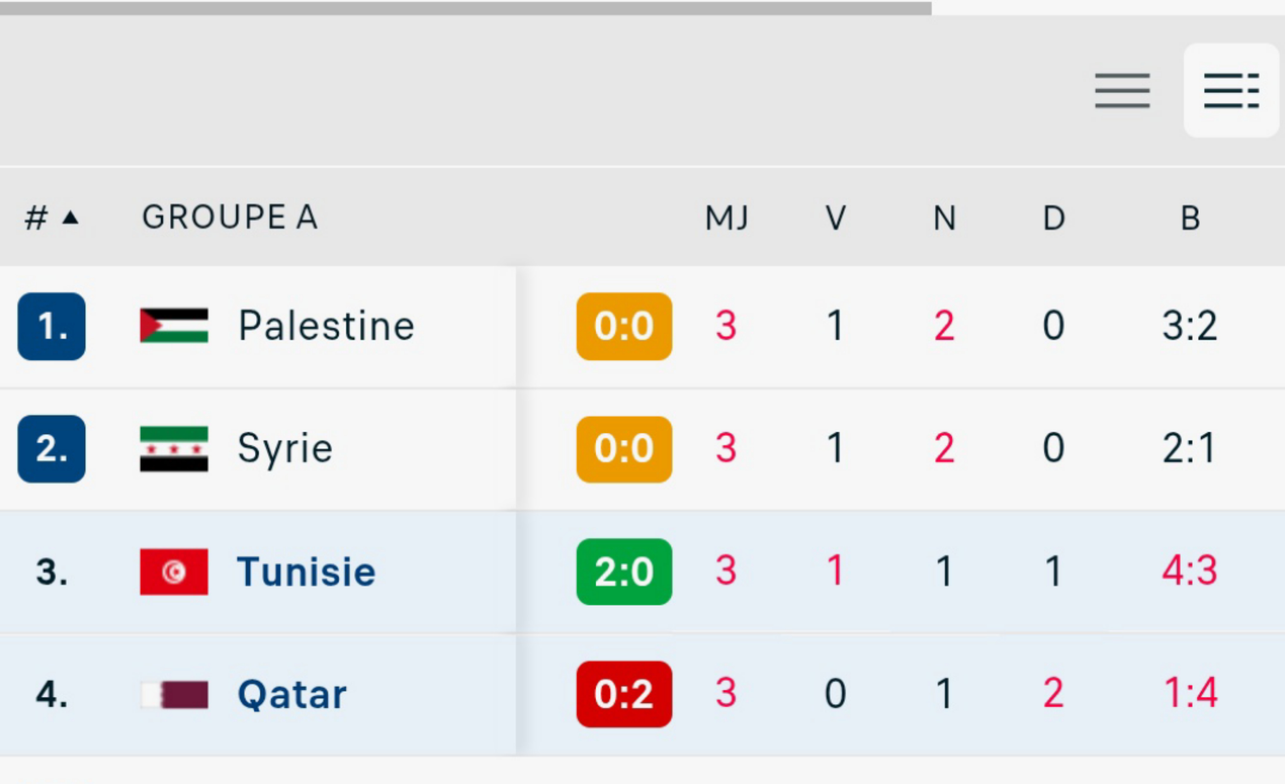Sort table by MJ column header
1285x784 pixels.
tap(727, 218)
